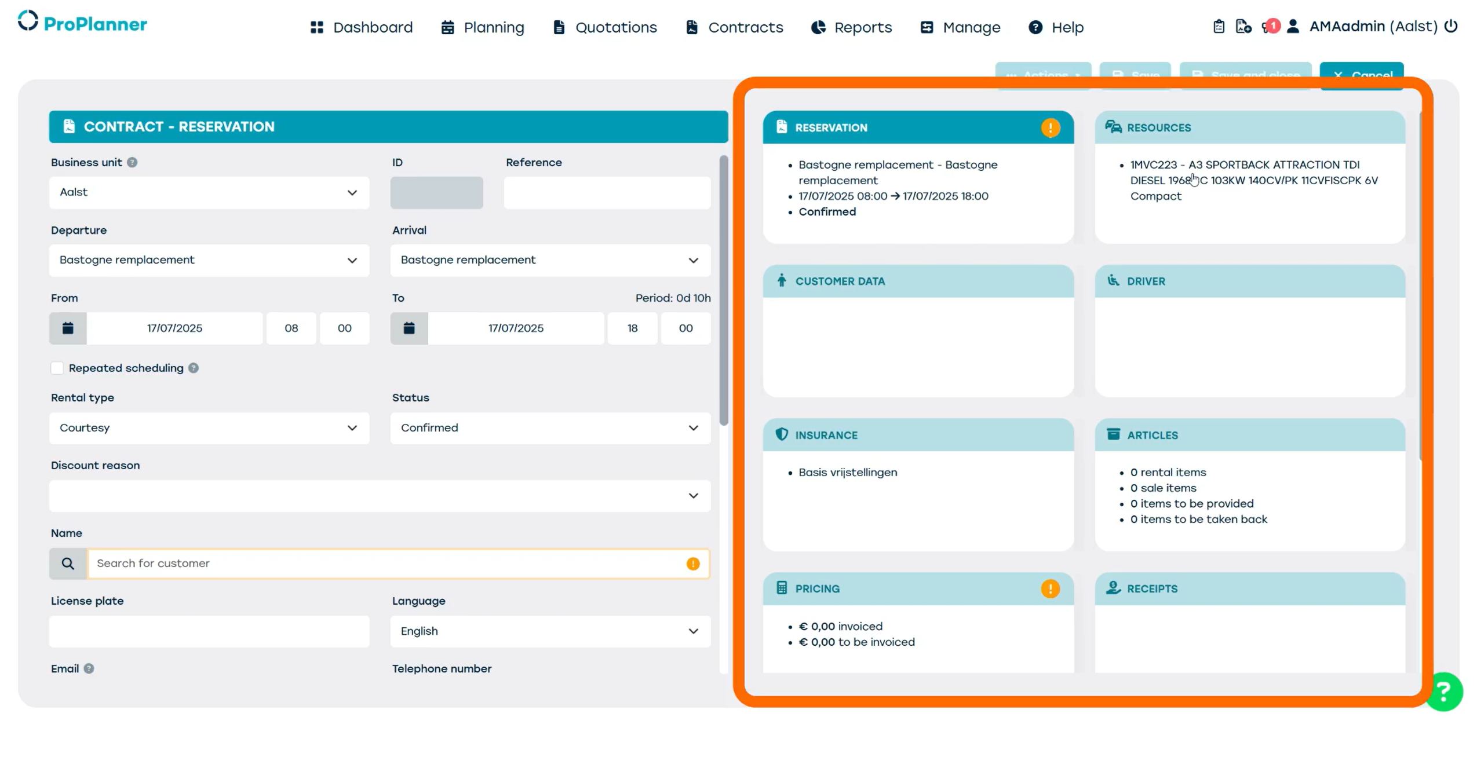Enable the Repeated scheduling checkbox
Viewport: 1477px width, 757px height.
point(57,368)
